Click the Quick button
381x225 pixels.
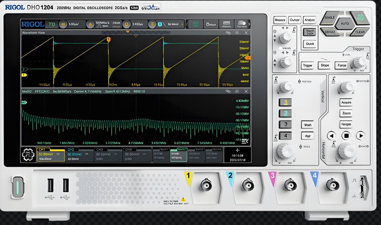point(309,44)
